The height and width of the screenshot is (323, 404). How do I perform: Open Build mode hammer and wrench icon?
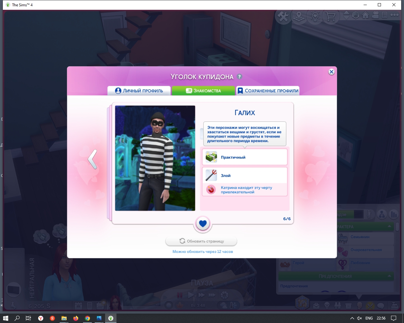283,16
